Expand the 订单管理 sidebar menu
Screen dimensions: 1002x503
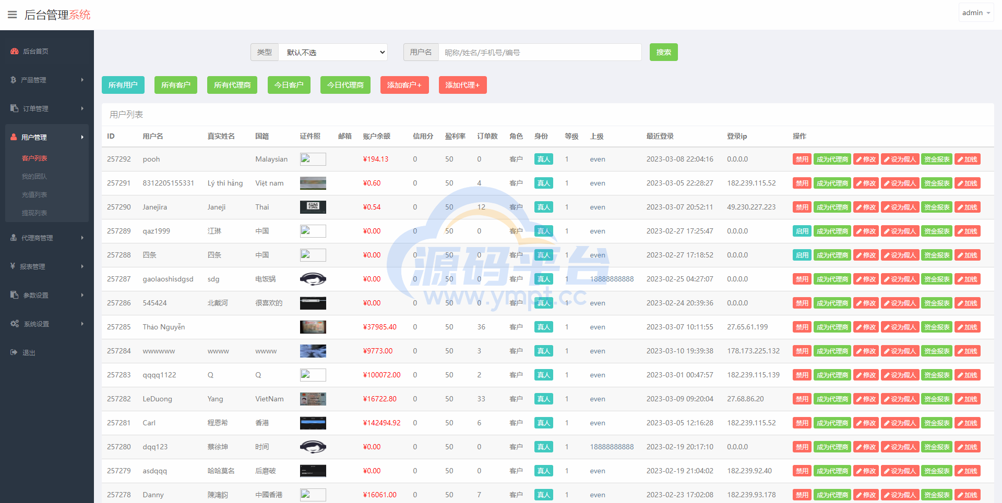pyautogui.click(x=47, y=108)
